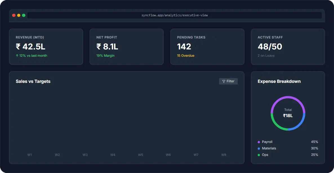This screenshot has height=173, width=334.
Task: Open the Filter button on Sales chart
Action: [228, 81]
